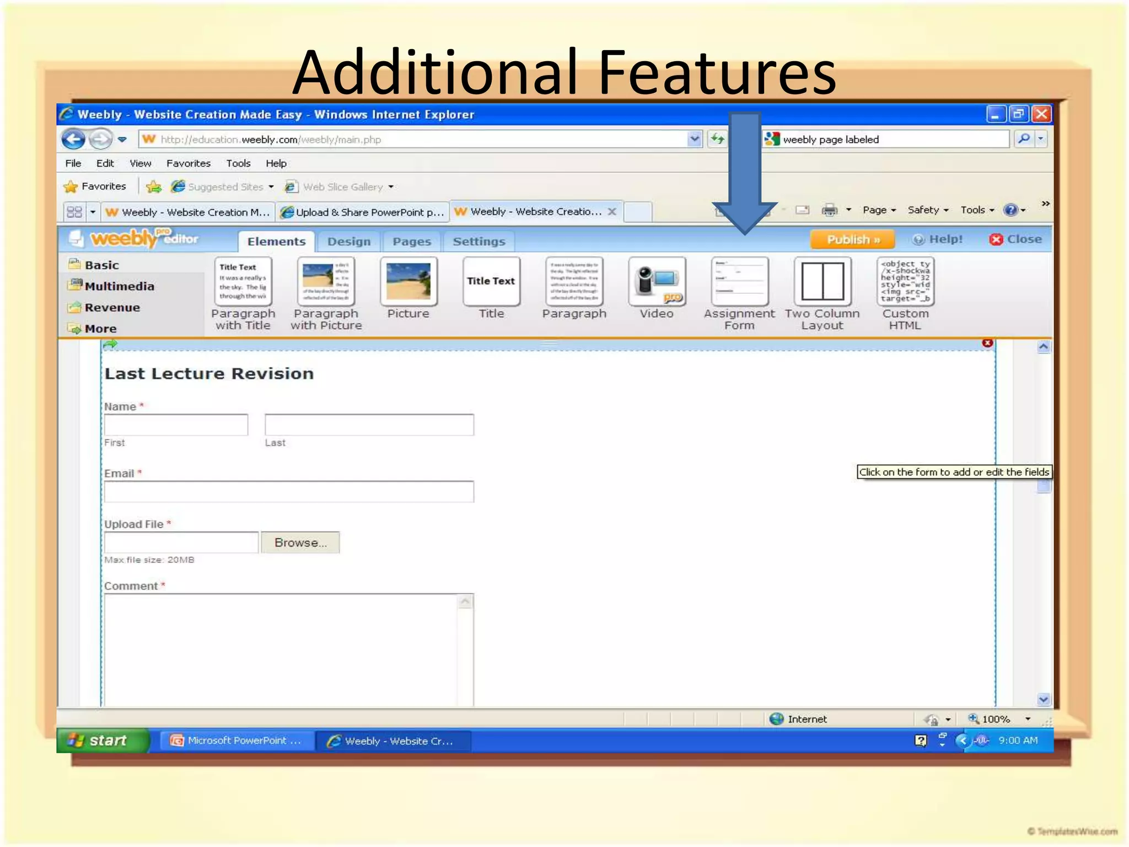This screenshot has width=1129, height=847.
Task: Click the Refresh page icon
Action: [717, 139]
